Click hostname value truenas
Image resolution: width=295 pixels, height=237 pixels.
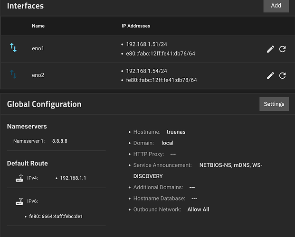pos(176,132)
